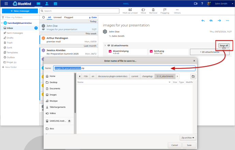The height and width of the screenshot is (150, 235).
Task: Open the Contacts app from top bar
Action: pyautogui.click(x=47, y=4)
